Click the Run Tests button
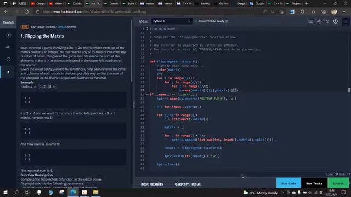The height and width of the screenshot is (197, 351). [x=314, y=183]
